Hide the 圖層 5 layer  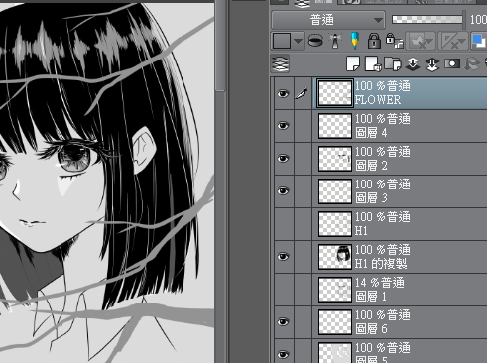coord(284,354)
